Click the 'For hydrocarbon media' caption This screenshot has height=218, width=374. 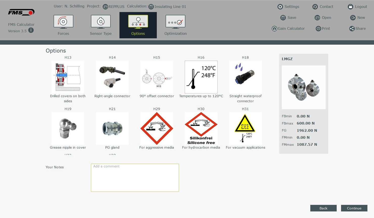click(x=201, y=147)
